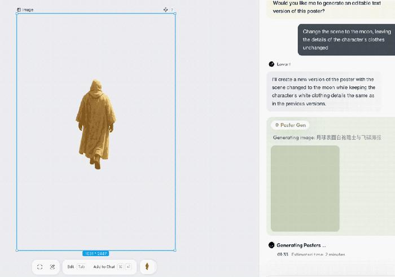Open the generating image placeholder thumbnail
Screen dimensions: 395x277
305,188
